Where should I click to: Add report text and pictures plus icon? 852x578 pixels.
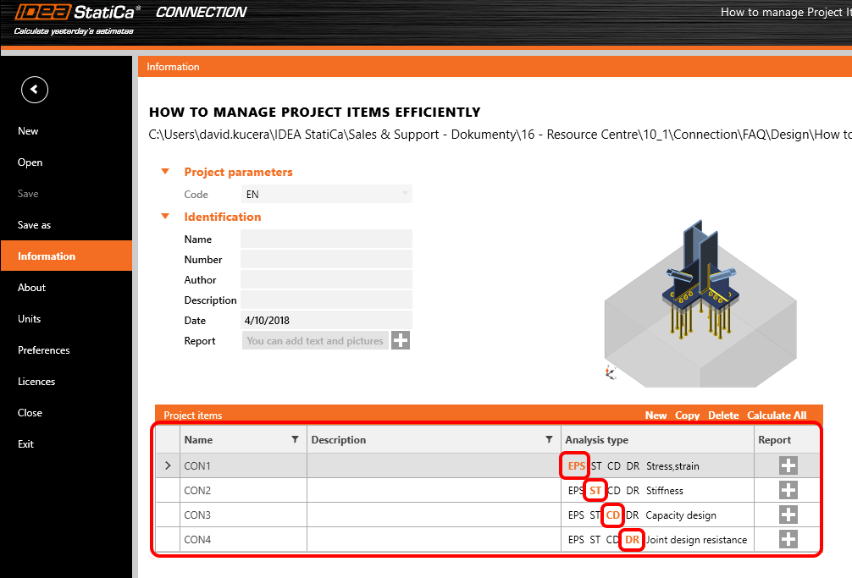click(401, 340)
